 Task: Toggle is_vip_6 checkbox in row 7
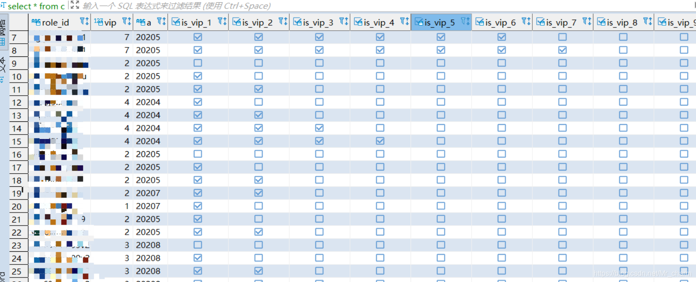point(502,37)
